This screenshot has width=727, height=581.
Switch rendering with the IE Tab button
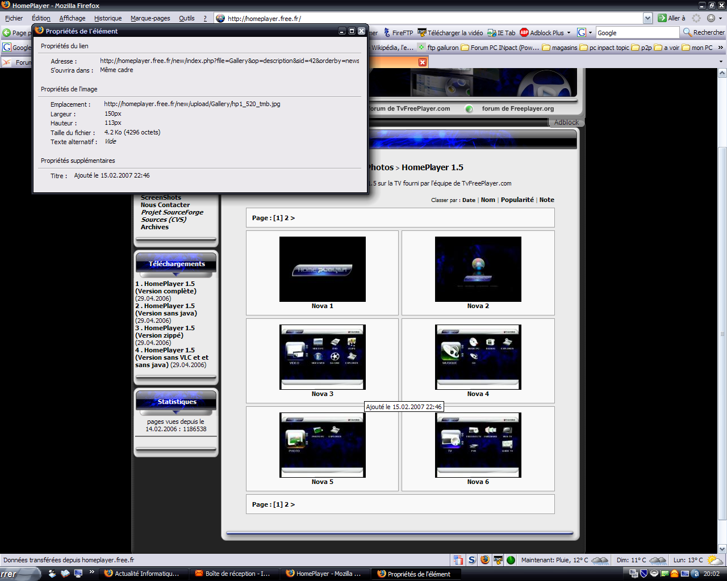click(502, 33)
